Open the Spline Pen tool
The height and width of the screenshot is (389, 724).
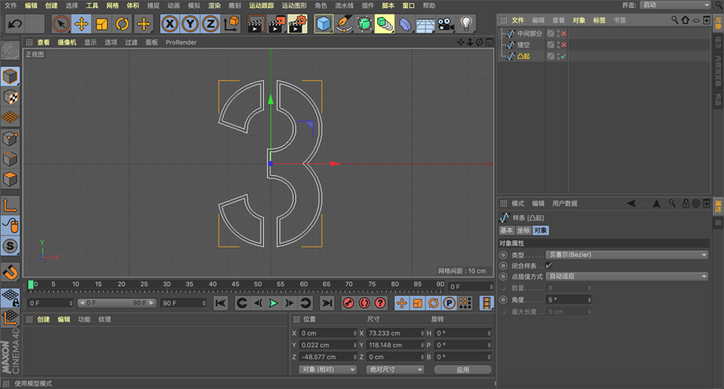344,24
